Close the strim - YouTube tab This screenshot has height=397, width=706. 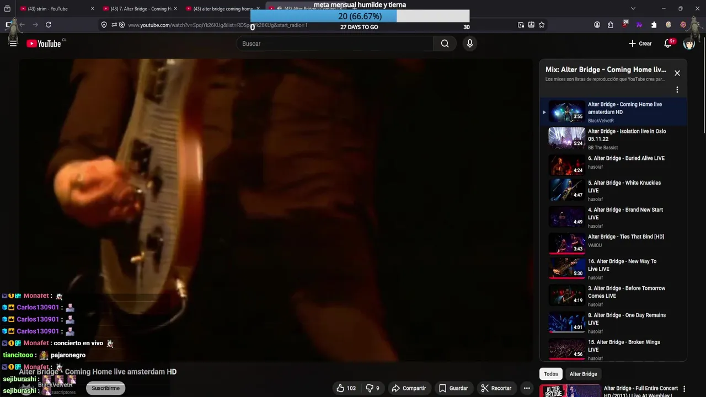point(92,9)
